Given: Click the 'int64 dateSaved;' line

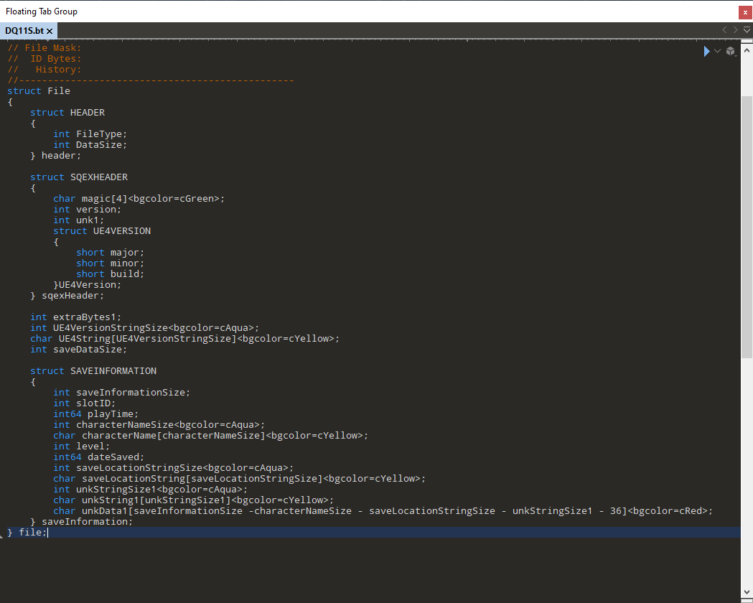Looking at the screenshot, I should (x=98, y=457).
